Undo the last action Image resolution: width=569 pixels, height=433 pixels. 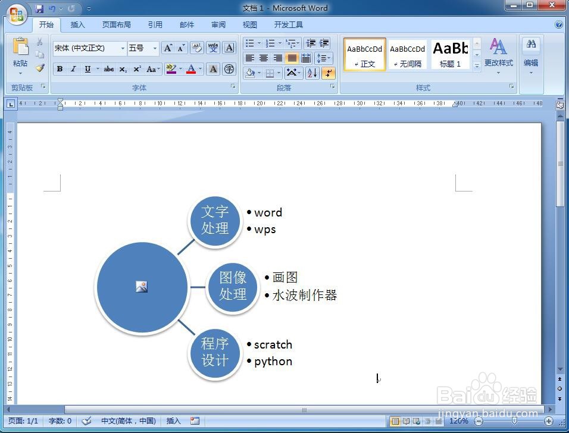click(x=52, y=8)
